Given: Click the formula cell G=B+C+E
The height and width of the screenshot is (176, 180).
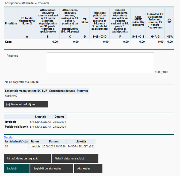Looking at the screenshot, I should click(138, 37).
